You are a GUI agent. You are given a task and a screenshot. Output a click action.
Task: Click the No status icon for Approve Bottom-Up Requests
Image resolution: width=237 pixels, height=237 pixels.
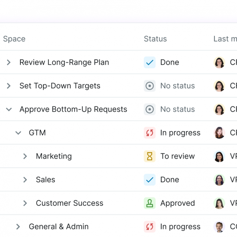150,109
